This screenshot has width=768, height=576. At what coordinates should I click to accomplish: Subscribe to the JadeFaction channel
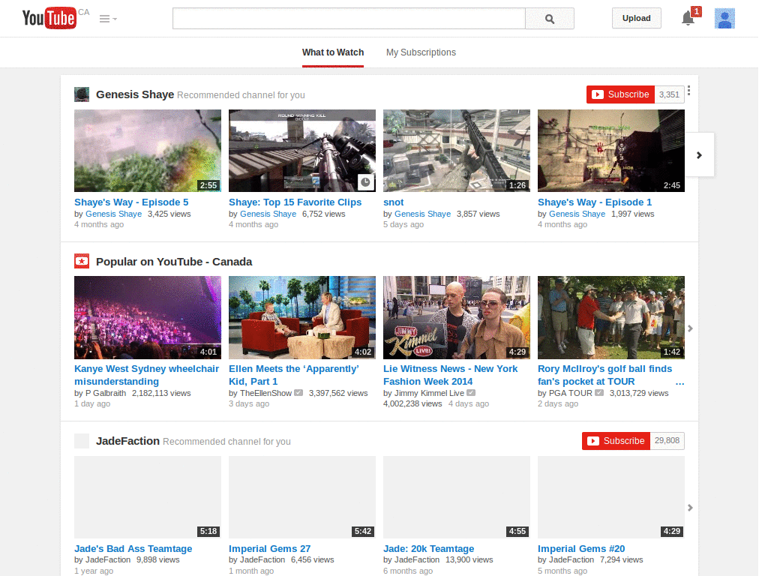tap(616, 441)
